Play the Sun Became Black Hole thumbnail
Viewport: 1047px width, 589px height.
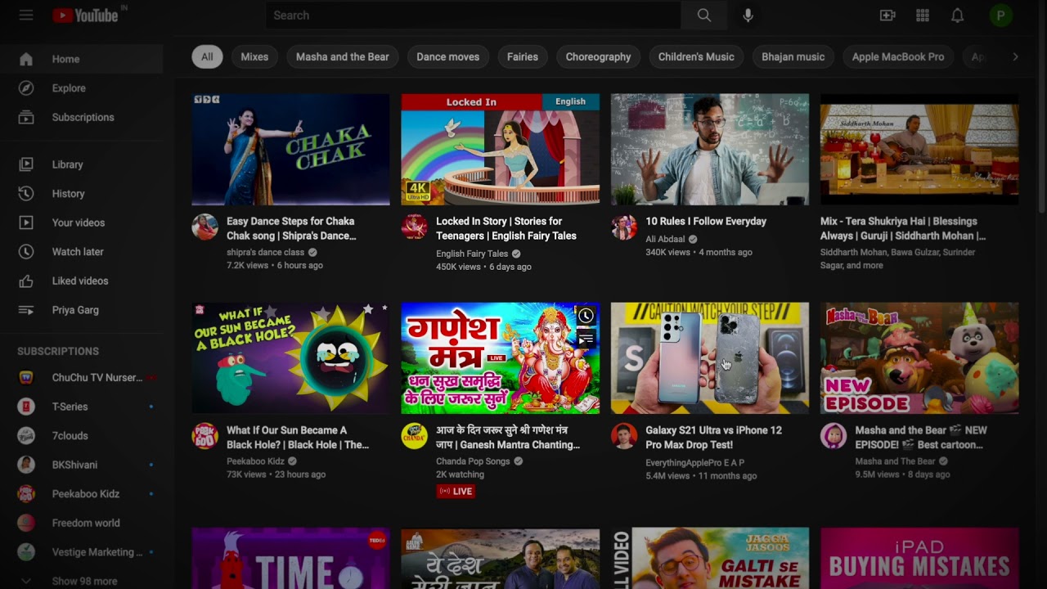point(291,358)
